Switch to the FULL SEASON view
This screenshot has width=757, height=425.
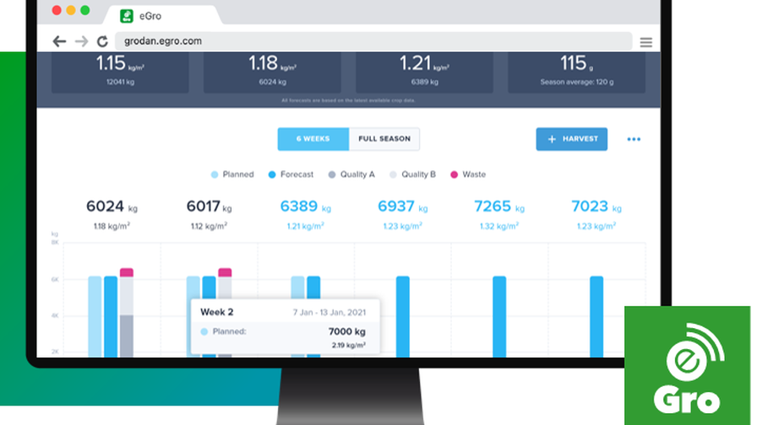[x=384, y=139]
